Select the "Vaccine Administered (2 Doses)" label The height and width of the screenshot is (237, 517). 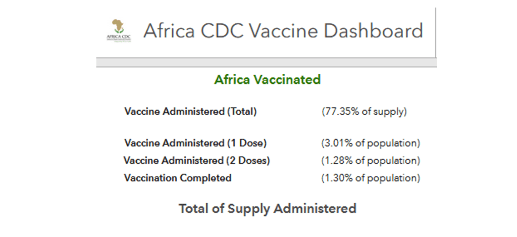[x=197, y=161]
